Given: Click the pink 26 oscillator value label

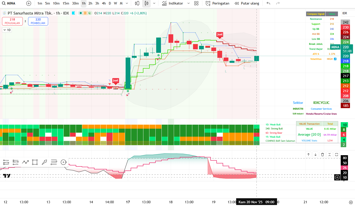Looking at the screenshot, I should (345, 168).
